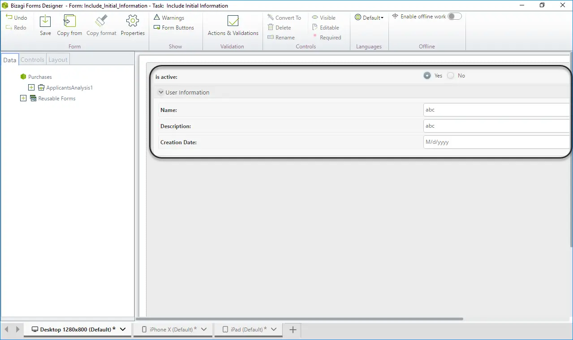
Task: Select the 'is active:' label
Action: [166, 77]
